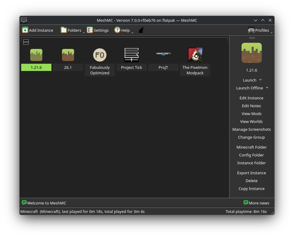Select the Project Tick instance

point(131,55)
